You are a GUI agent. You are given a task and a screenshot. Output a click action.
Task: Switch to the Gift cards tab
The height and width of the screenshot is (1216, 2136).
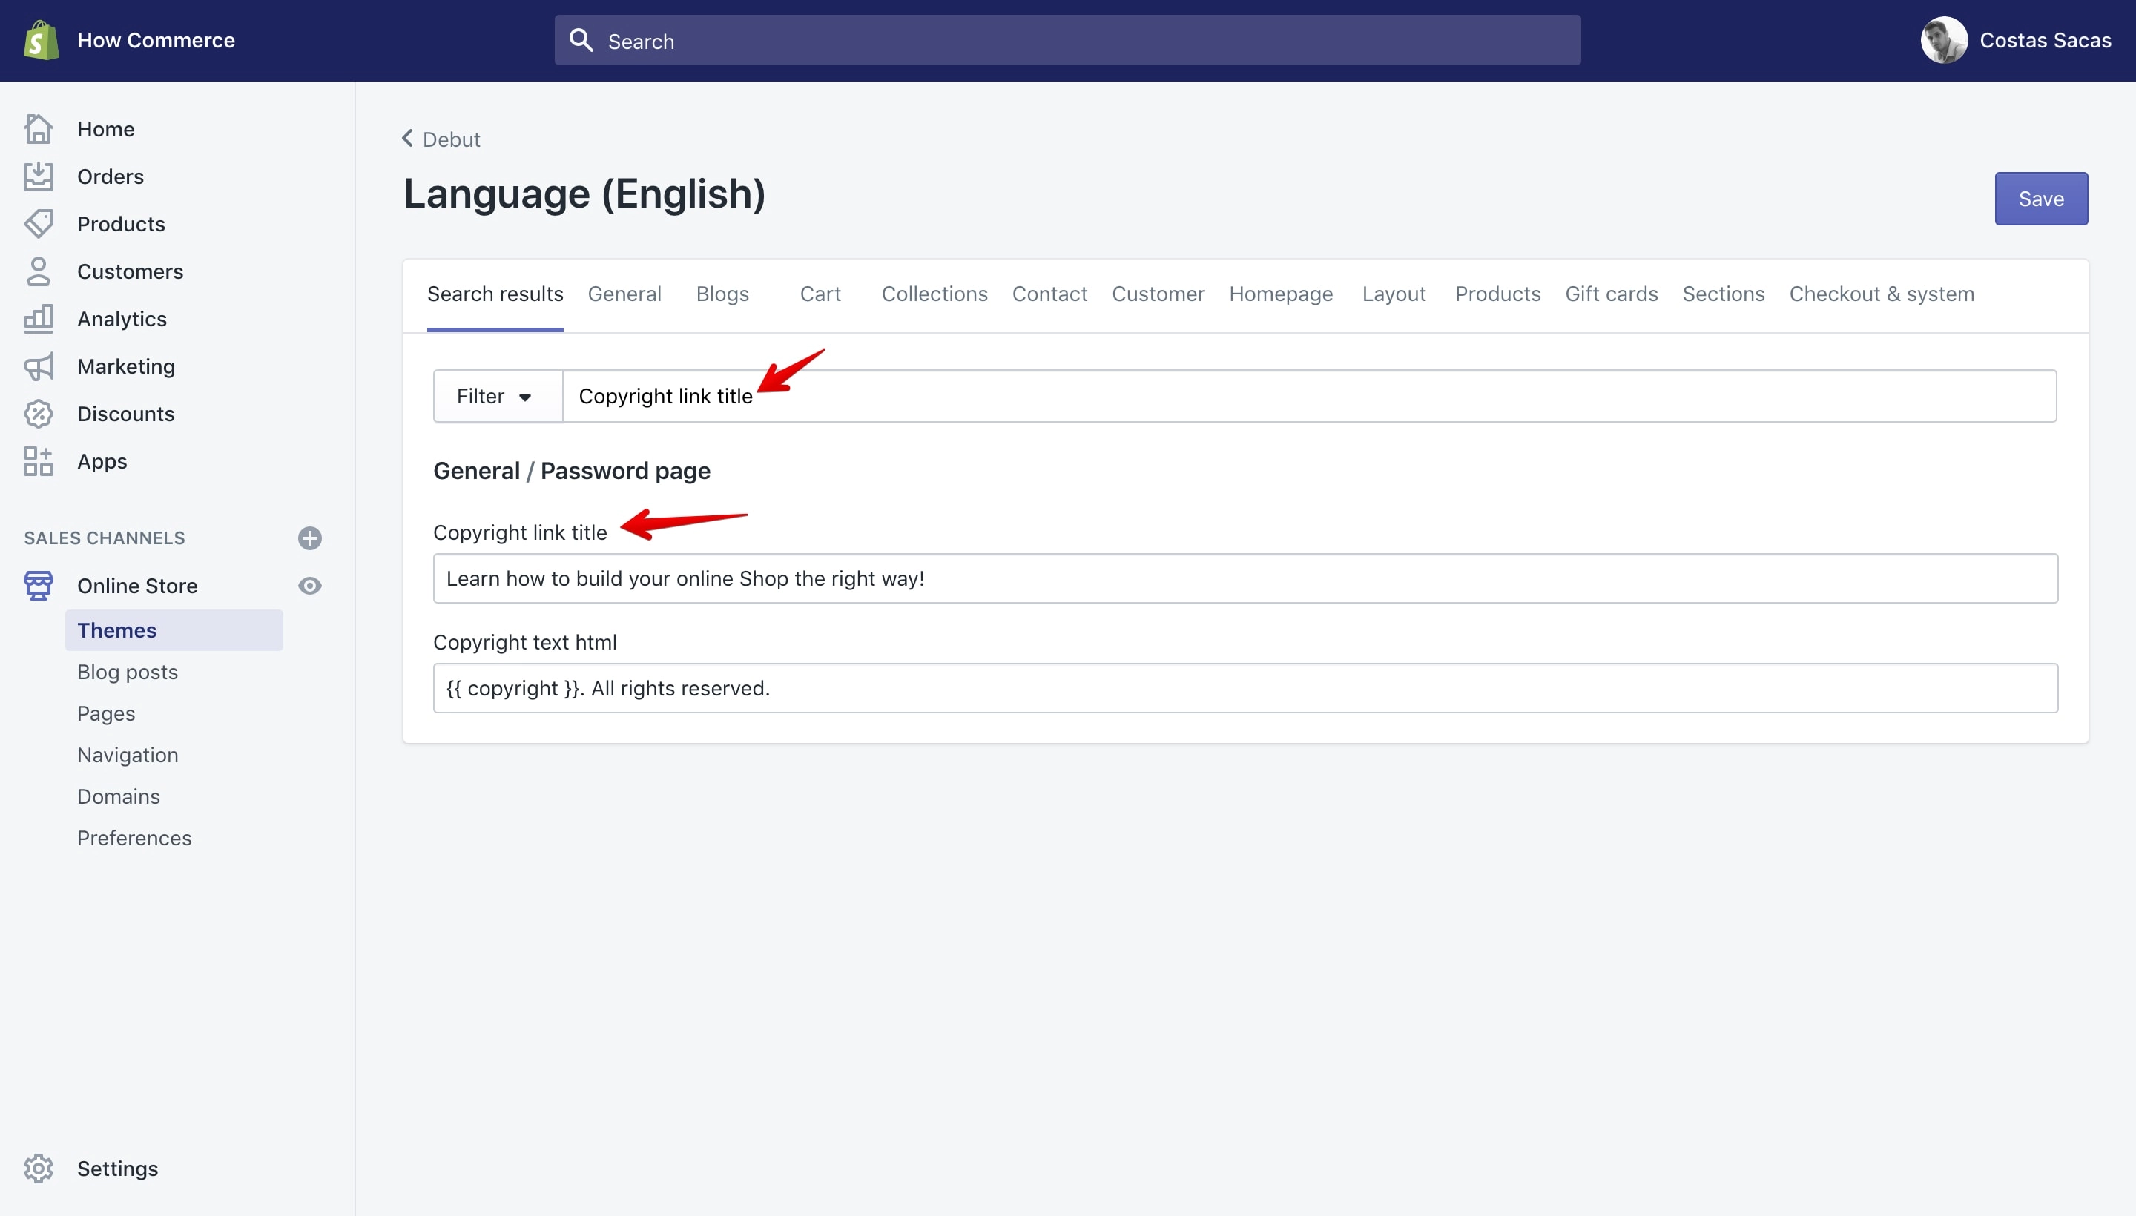pyautogui.click(x=1611, y=294)
